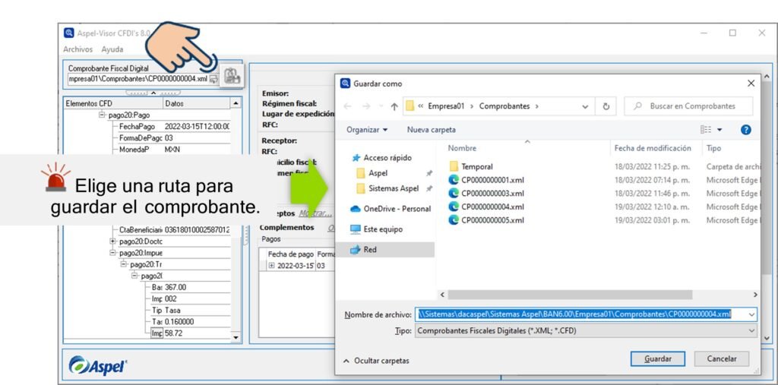Click the tree scrollbar up arrow
The height and width of the screenshot is (385, 778).
point(236,103)
